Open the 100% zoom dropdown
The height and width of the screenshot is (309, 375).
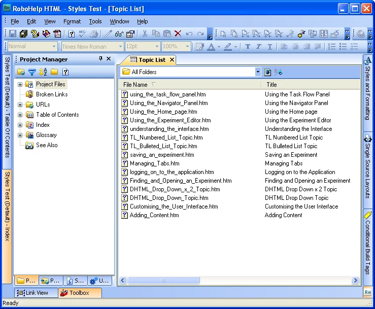click(x=187, y=46)
